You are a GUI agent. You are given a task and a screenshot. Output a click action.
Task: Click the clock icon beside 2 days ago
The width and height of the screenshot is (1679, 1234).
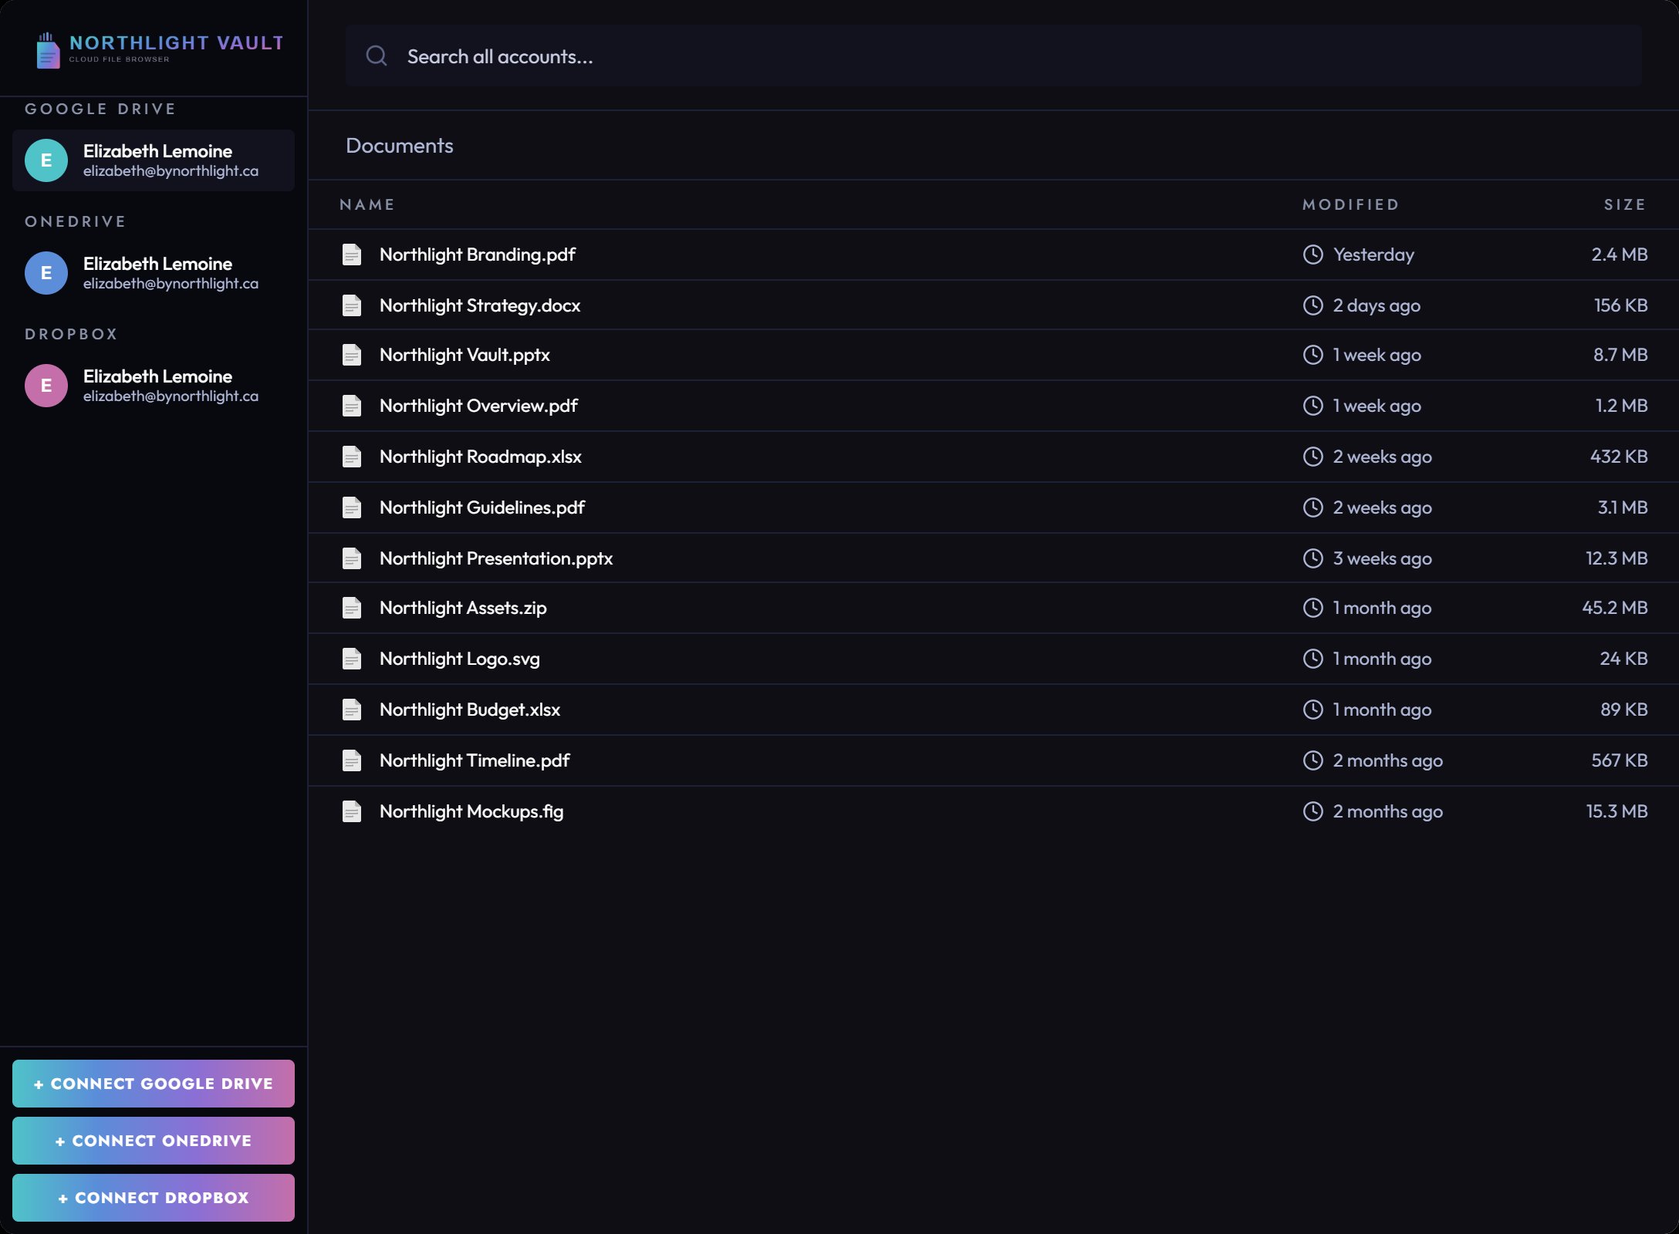coord(1313,305)
